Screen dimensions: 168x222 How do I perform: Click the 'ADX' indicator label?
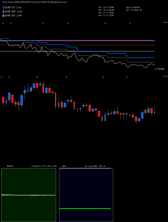(x=64, y=166)
